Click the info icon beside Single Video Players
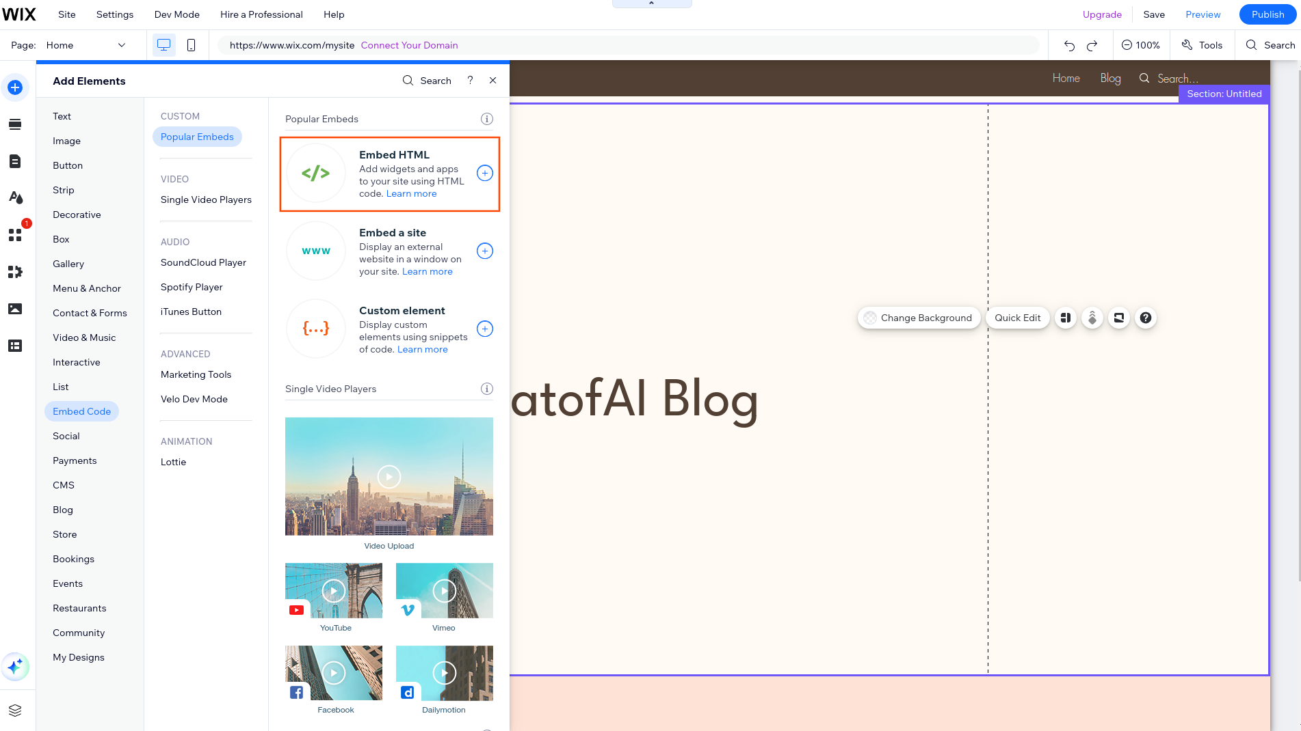 point(487,389)
